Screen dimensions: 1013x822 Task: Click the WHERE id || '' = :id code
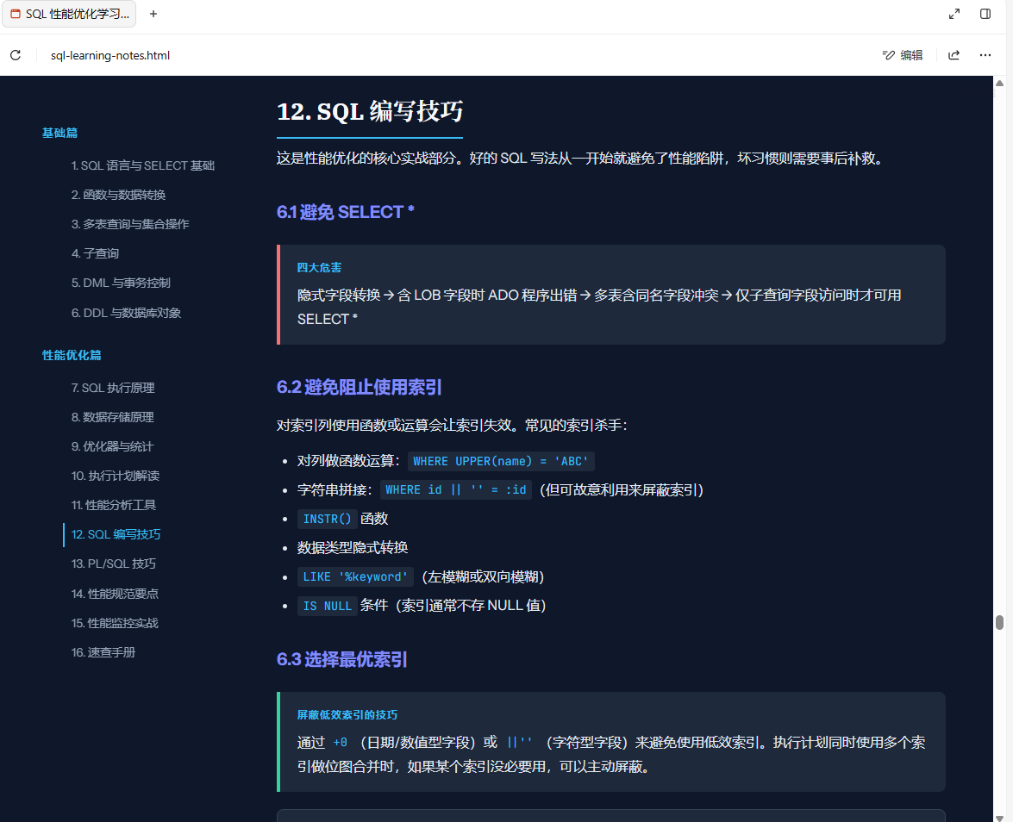(455, 490)
